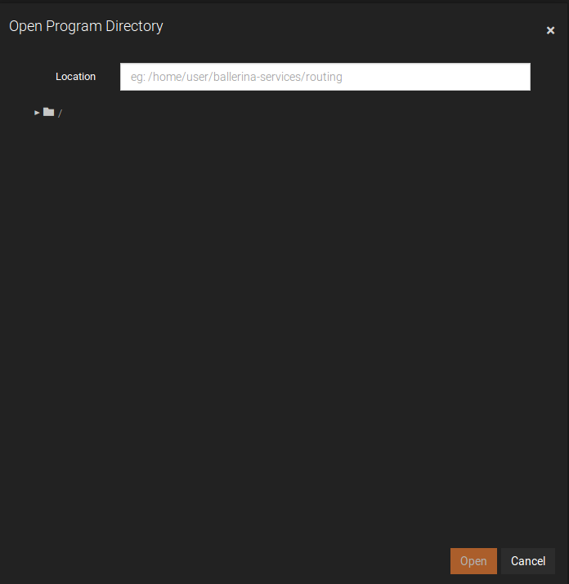Select the root folder icon
This screenshot has width=569, height=584.
point(49,112)
